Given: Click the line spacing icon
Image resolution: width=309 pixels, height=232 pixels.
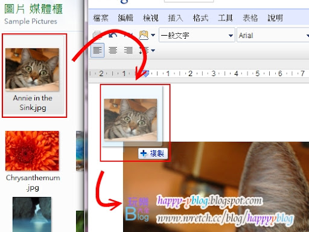Looking at the screenshot, I should pos(144,50).
